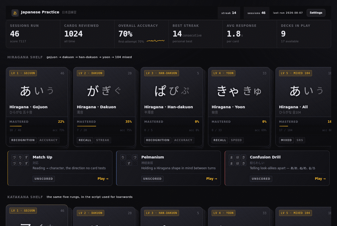This screenshot has height=226, width=337.
Task: Open Settings
Action: pos(316,13)
